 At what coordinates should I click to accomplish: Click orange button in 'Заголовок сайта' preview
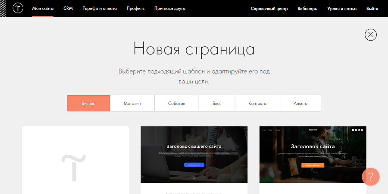click(313, 165)
